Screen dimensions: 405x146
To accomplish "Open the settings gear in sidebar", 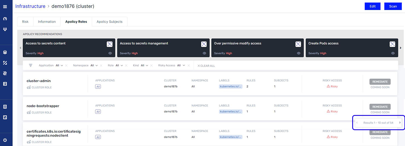I will coord(5,140).
